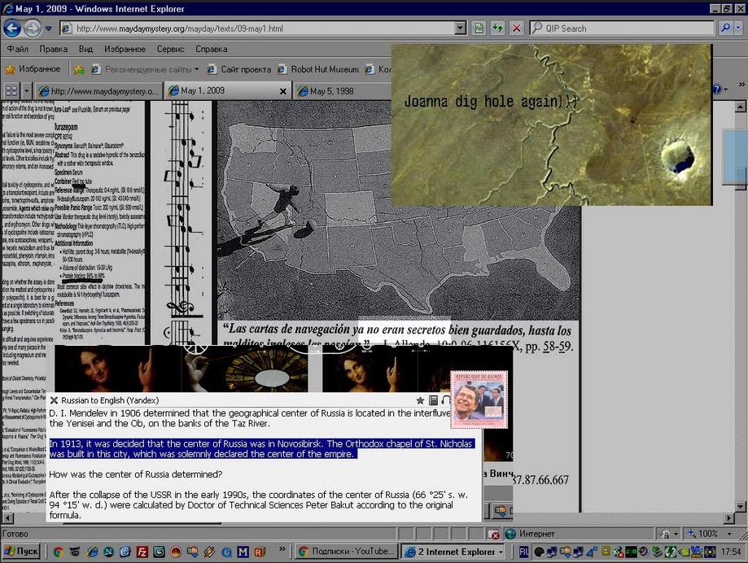
Task: Open the Файл menu
Action: 17,49
